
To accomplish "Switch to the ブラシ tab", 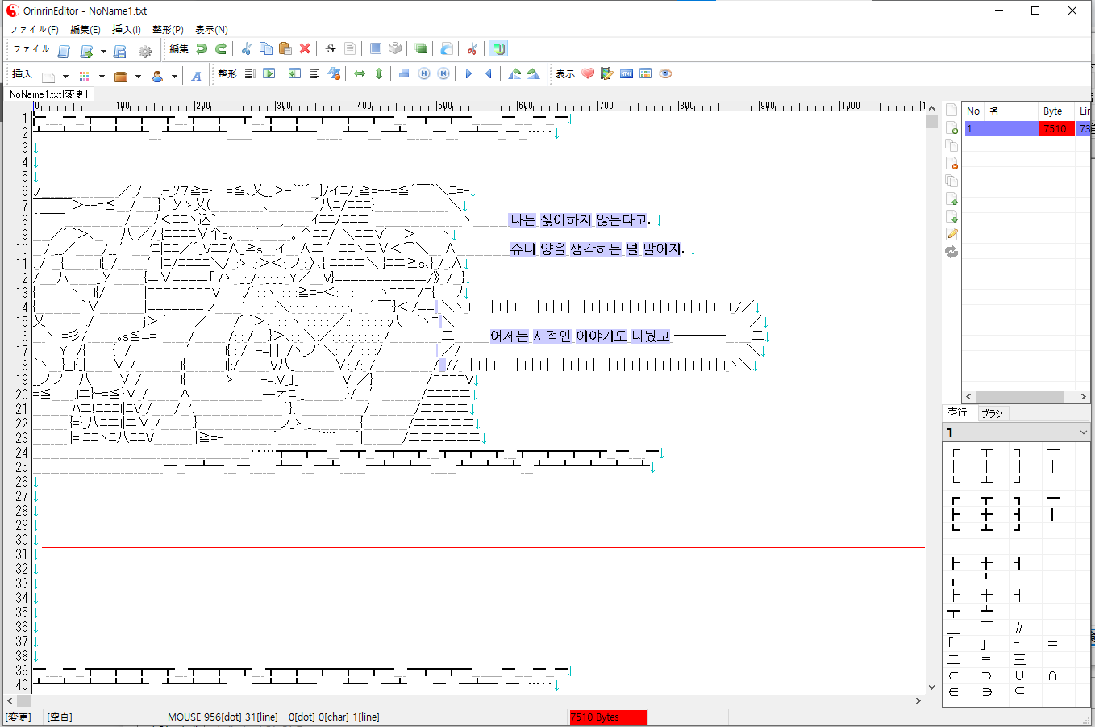I will coord(992,413).
